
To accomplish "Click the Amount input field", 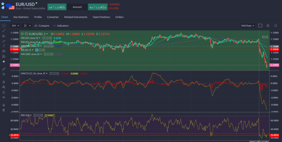I will point(78,7).
